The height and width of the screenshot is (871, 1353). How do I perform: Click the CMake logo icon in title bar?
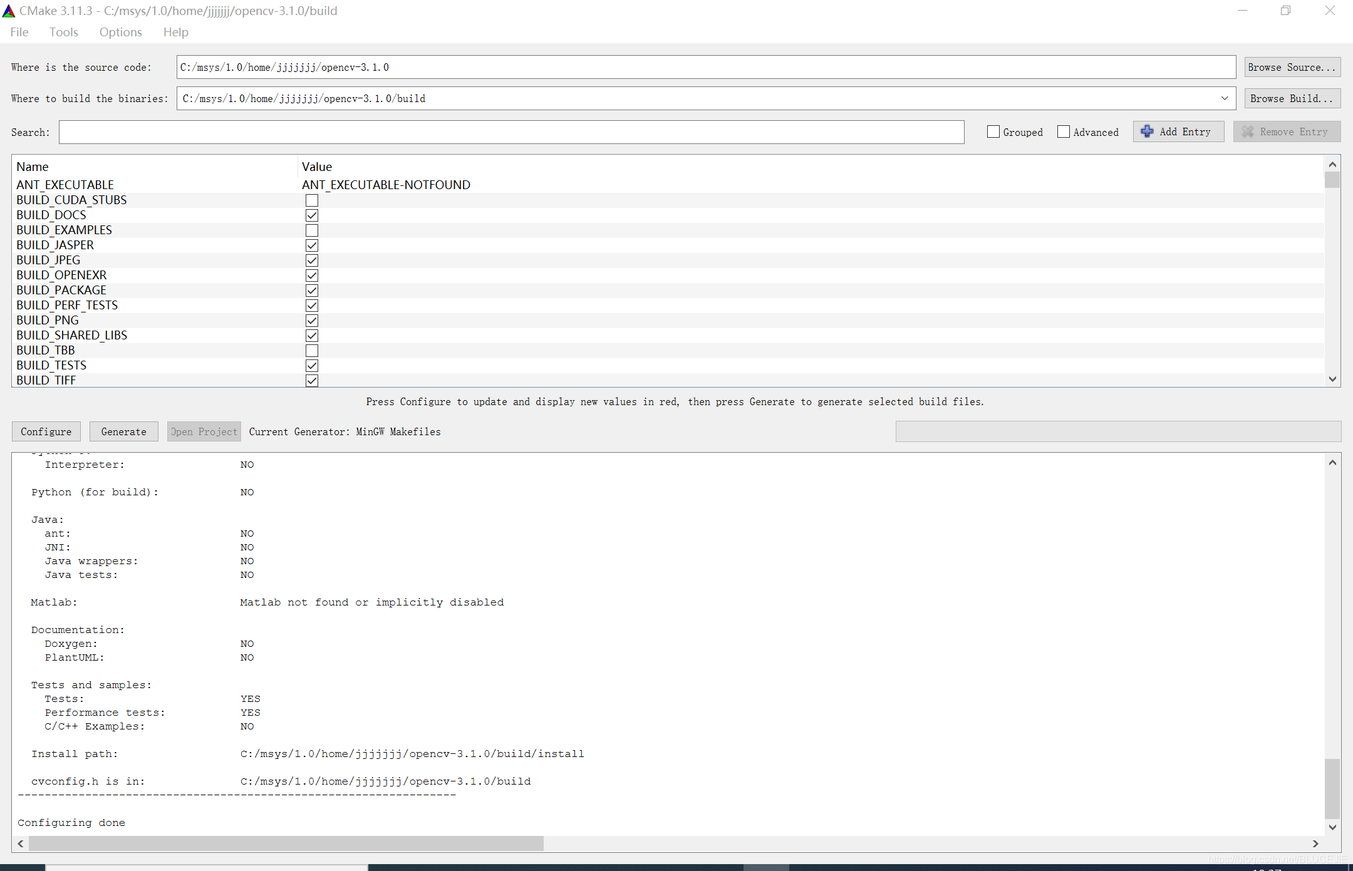(9, 11)
